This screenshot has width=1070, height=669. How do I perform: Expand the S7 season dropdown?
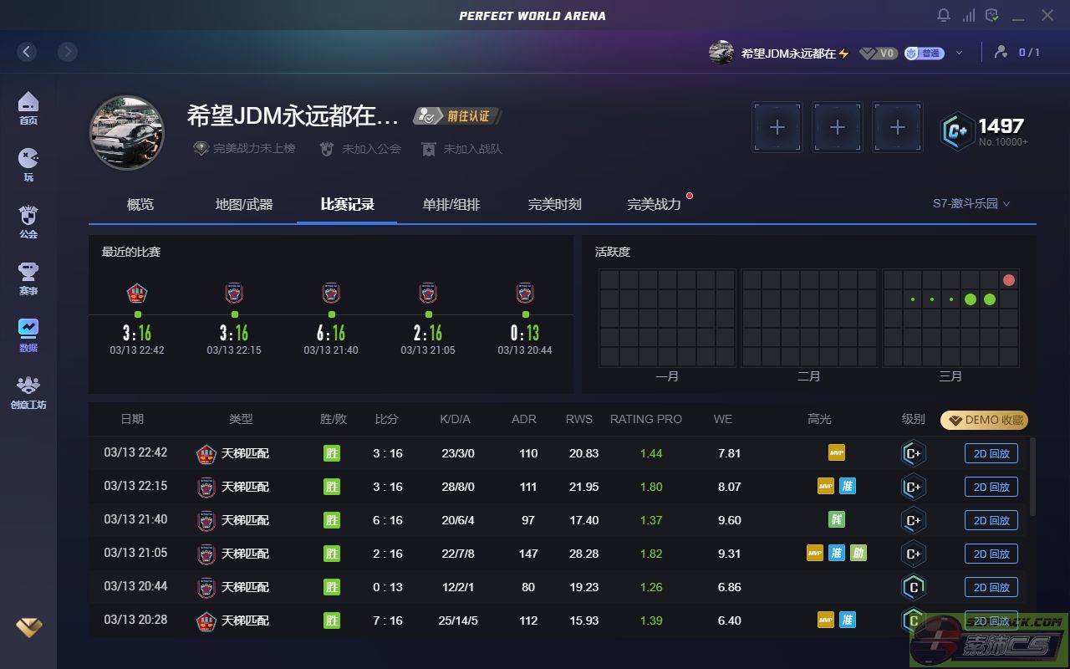[x=971, y=203]
